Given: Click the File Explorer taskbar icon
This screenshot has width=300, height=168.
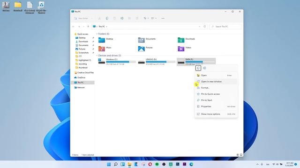Looking at the screenshot, I should (129, 164).
